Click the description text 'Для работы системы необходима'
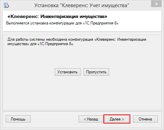 point(37,39)
